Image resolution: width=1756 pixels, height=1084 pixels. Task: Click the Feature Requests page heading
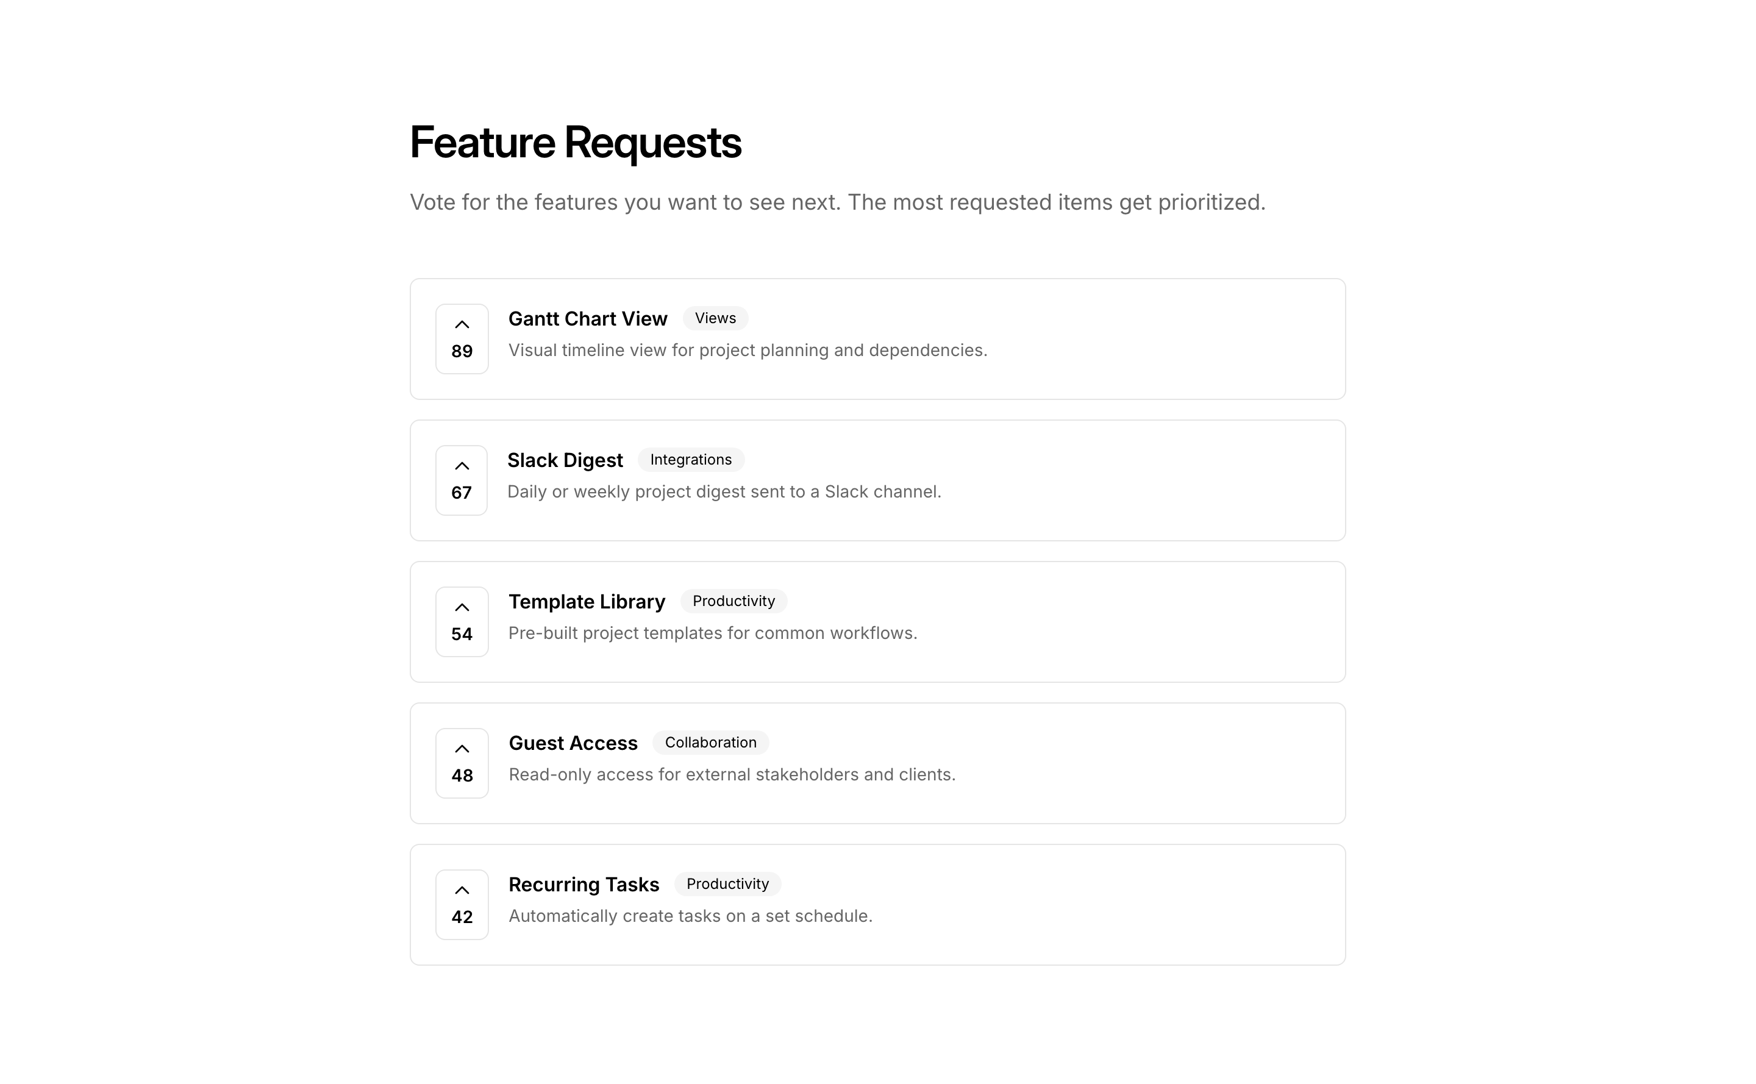point(575,142)
